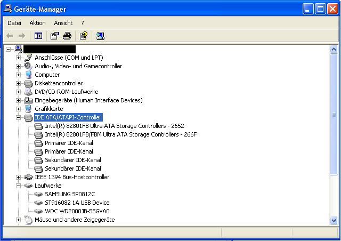
Task: Click the Print toolbar icon
Action: point(67,36)
